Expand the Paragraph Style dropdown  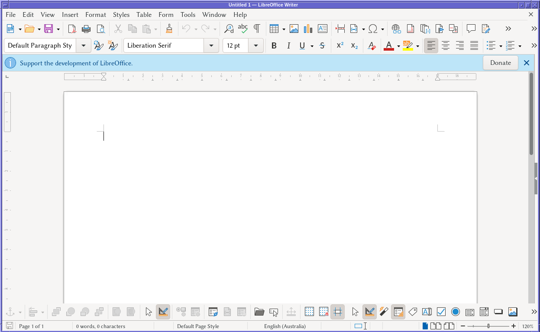pyautogui.click(x=84, y=46)
